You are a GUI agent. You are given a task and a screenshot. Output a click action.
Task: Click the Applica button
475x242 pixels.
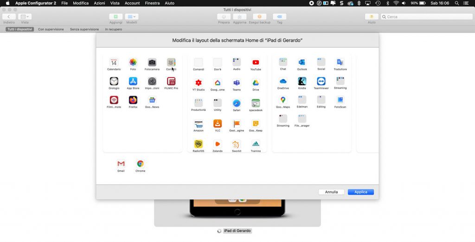click(x=360, y=192)
